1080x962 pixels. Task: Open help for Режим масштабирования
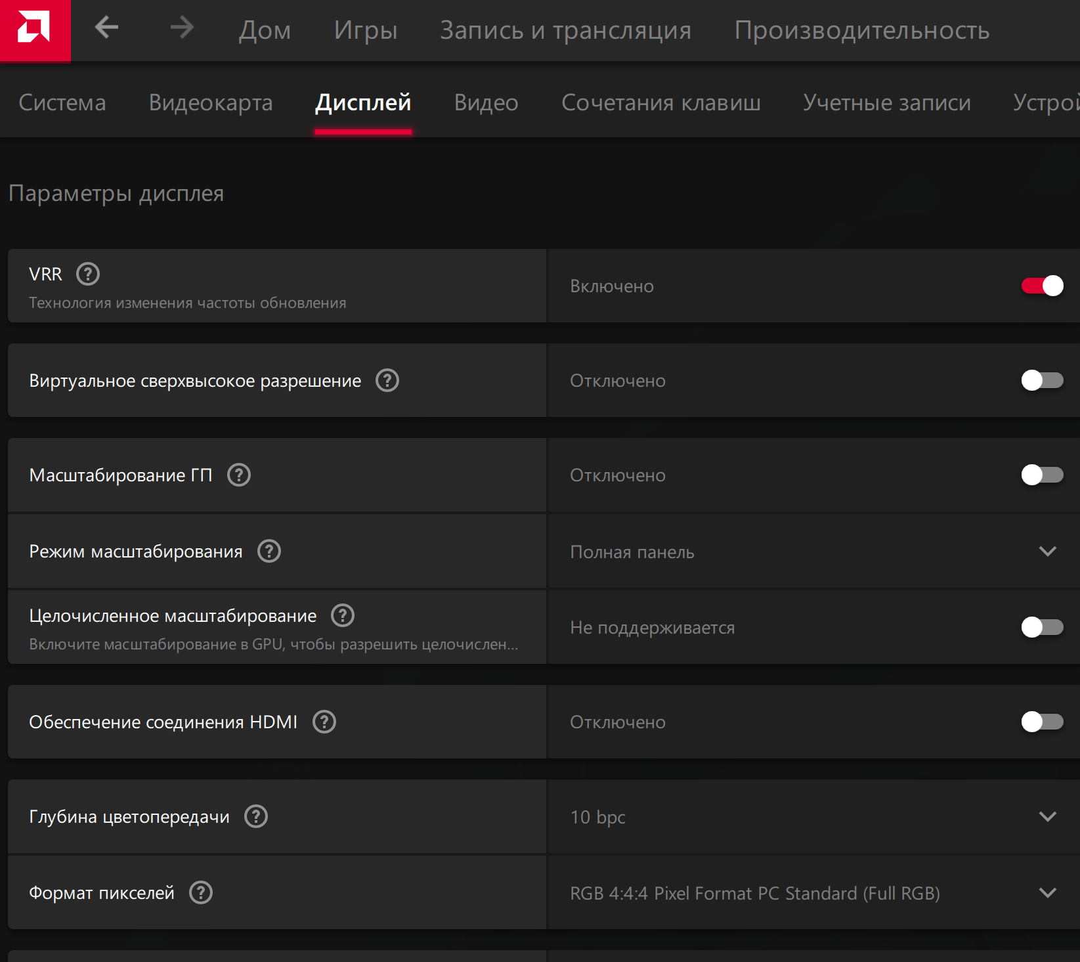pos(269,551)
